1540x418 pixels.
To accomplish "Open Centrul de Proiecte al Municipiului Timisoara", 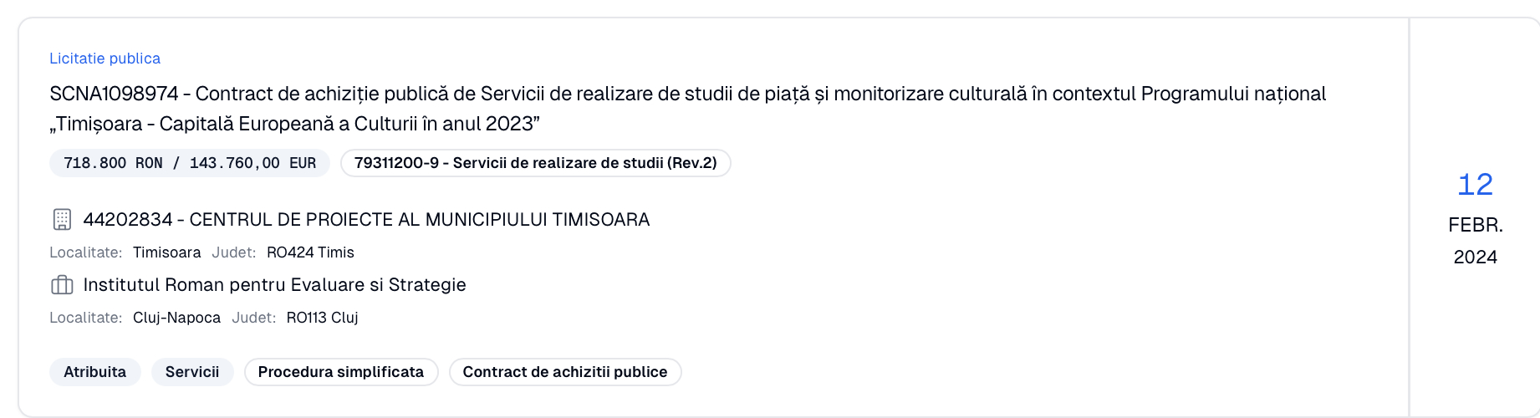I will click(x=366, y=220).
